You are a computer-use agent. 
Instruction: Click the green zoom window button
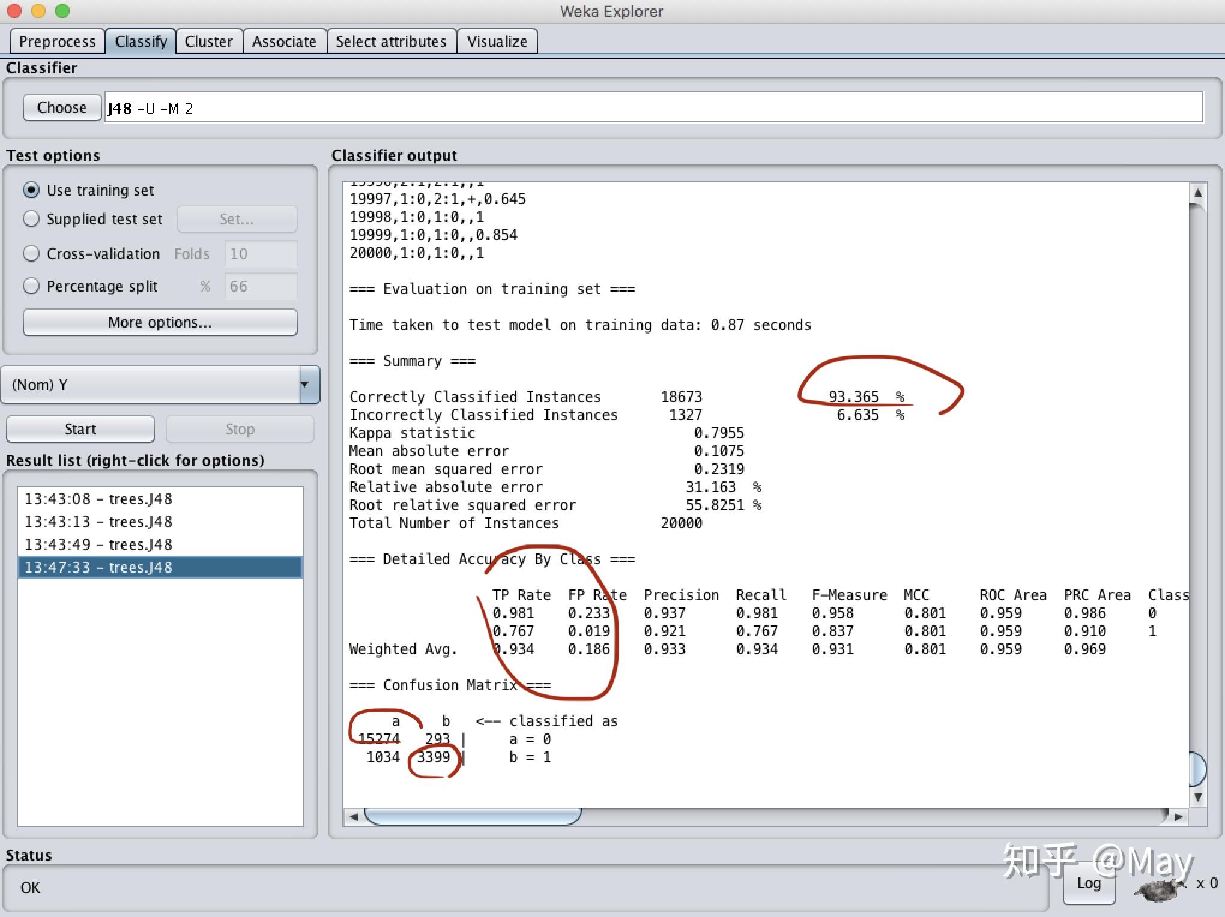pyautogui.click(x=62, y=11)
